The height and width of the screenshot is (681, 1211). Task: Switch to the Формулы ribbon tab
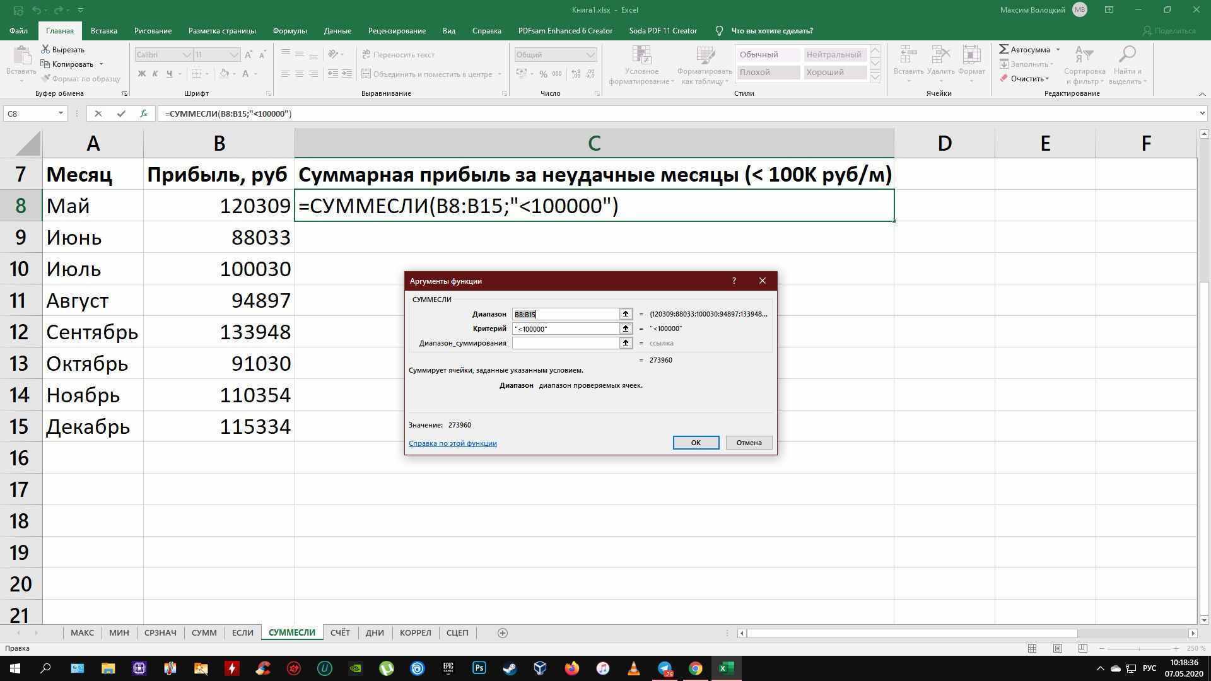(290, 30)
